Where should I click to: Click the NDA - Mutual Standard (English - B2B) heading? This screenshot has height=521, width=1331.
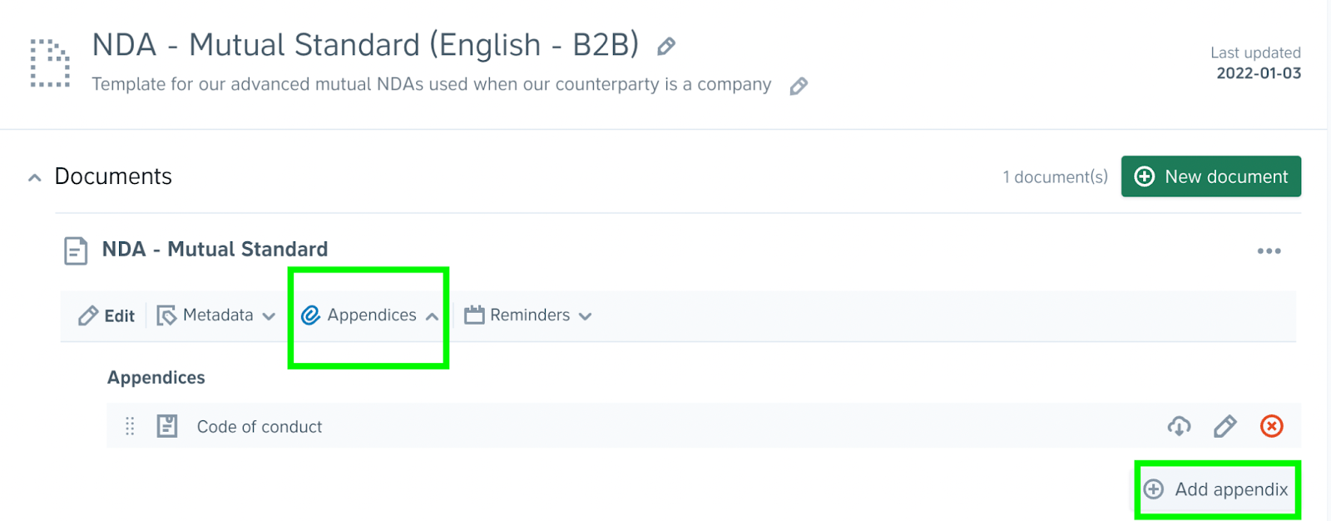point(365,45)
